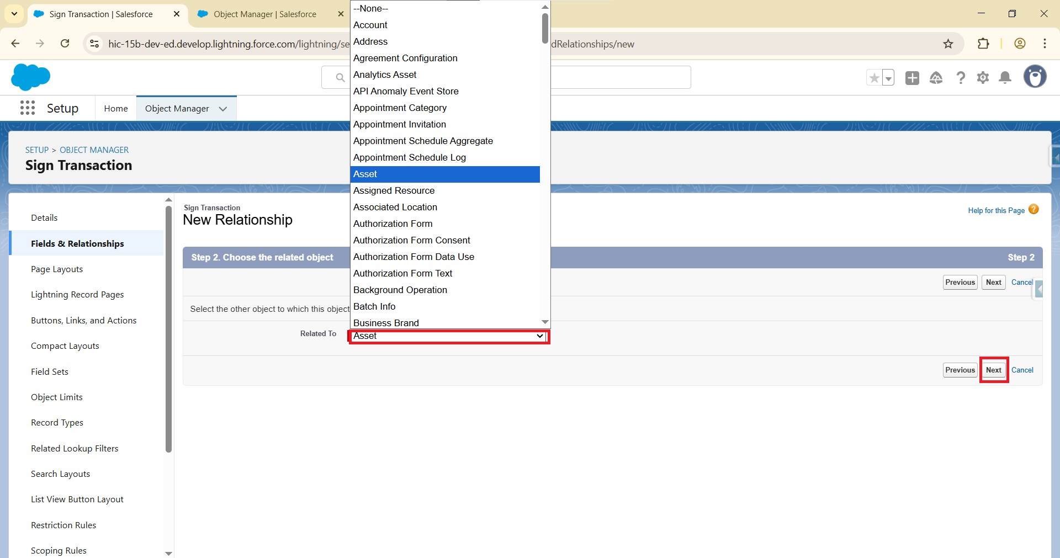Click the bottom Previous button
This screenshot has width=1060, height=558.
click(x=960, y=370)
